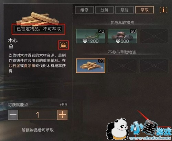Viewport: 172px width, 141px height.
Task: Click the gray padlock under 木心
Action: click(x=11, y=46)
